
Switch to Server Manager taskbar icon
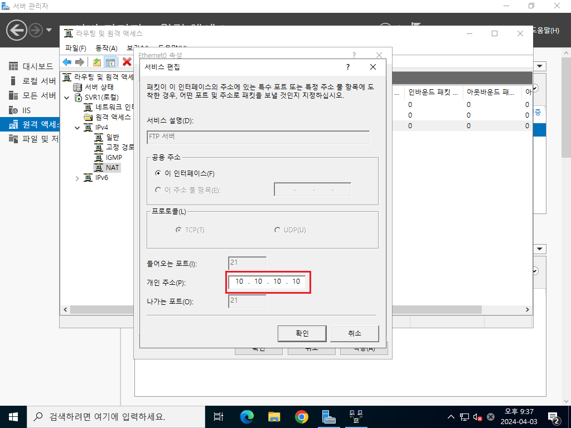click(x=329, y=417)
